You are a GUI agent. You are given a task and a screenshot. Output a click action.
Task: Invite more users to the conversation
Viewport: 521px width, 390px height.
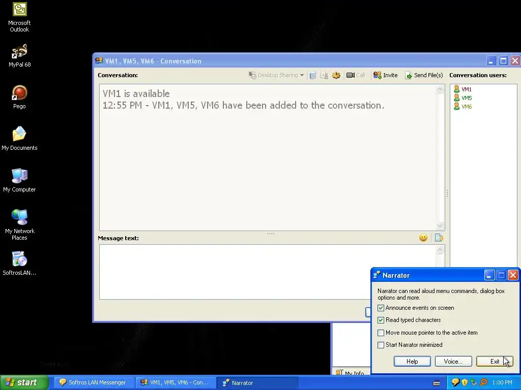point(386,75)
